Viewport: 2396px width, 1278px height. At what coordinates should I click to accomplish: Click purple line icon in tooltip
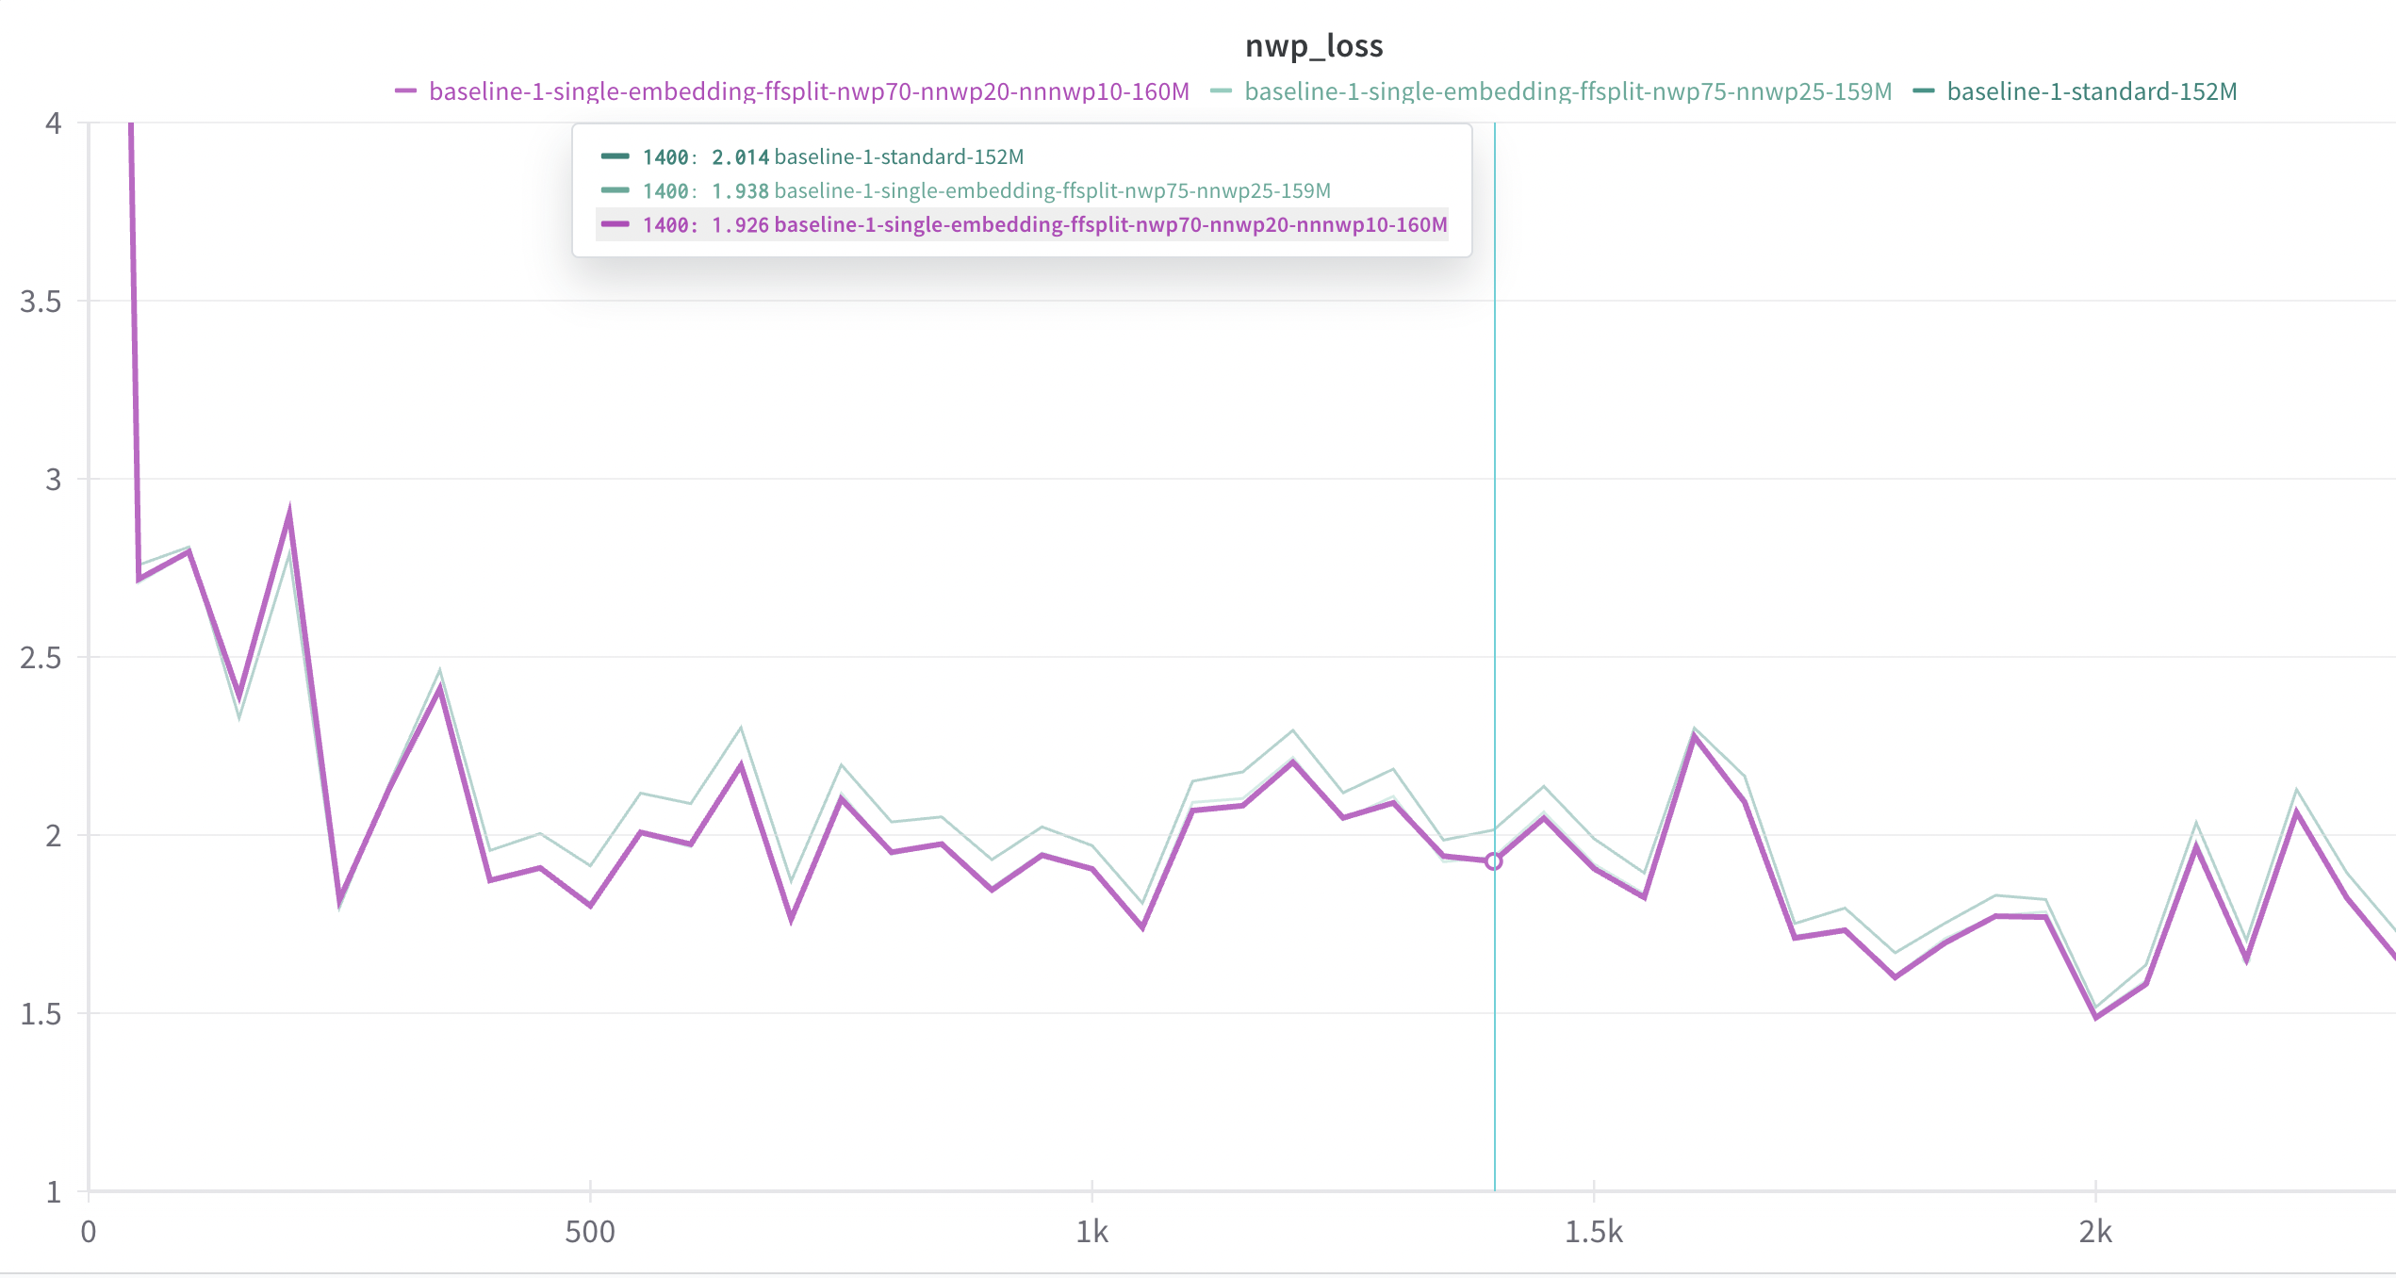point(615,224)
